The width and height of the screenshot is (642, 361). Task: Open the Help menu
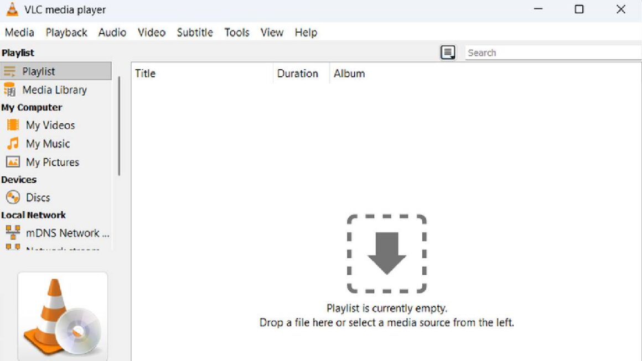pyautogui.click(x=306, y=32)
